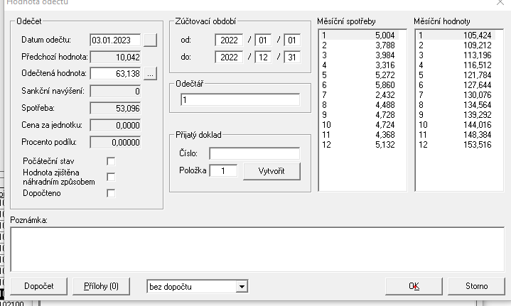Click the Číslo document number field

[254, 153]
